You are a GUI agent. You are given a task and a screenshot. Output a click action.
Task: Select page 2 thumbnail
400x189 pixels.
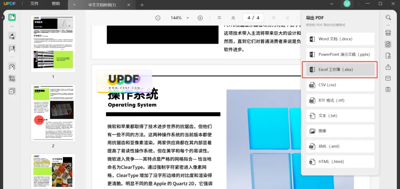pyautogui.click(x=53, y=113)
